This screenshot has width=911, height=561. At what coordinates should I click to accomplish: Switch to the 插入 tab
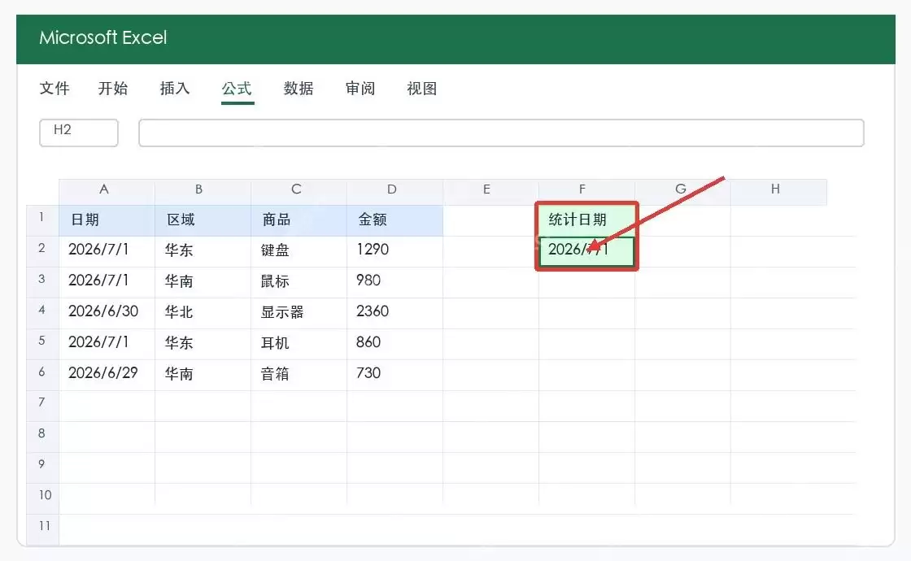[175, 89]
